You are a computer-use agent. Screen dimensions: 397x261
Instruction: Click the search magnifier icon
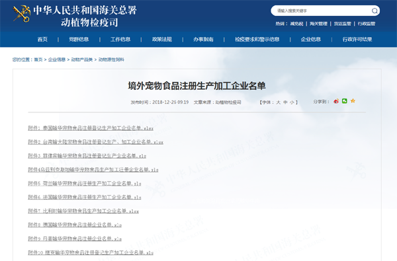click(x=375, y=11)
